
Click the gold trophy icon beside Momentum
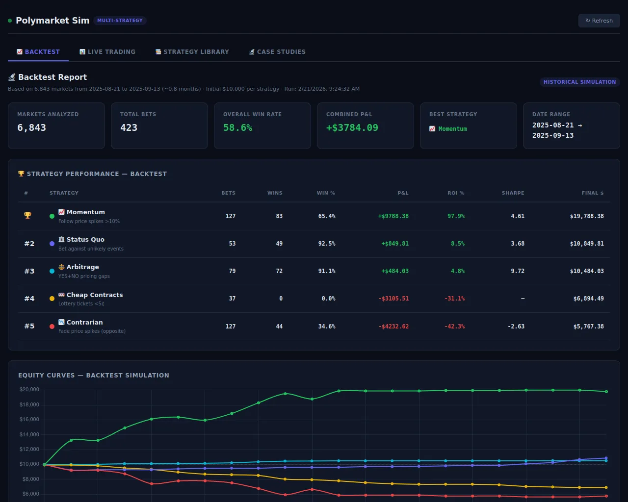point(27,216)
